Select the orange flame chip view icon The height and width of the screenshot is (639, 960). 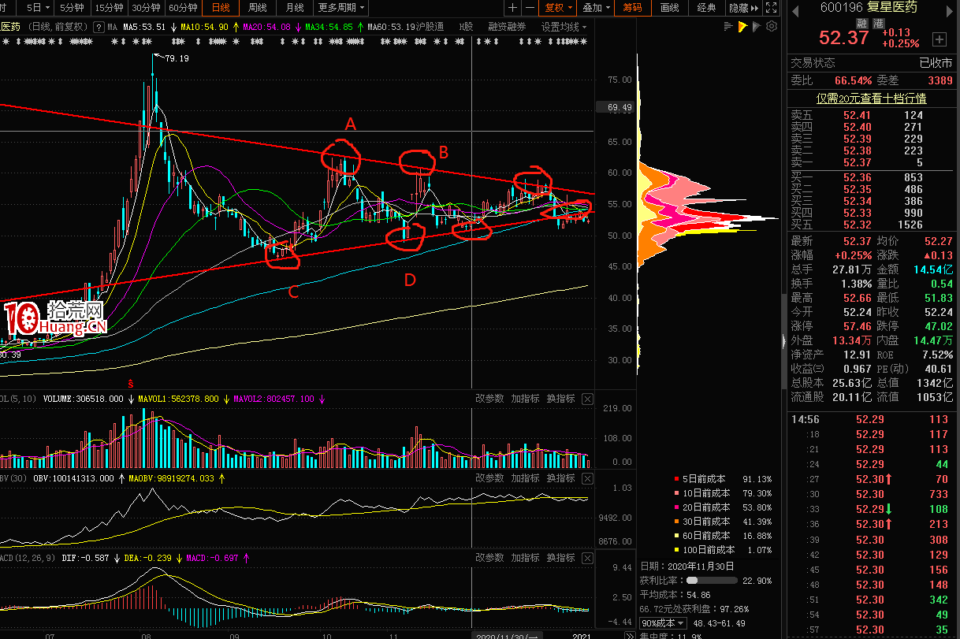tap(742, 27)
